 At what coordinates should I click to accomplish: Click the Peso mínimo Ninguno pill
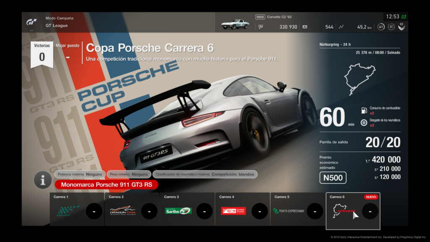point(129,174)
